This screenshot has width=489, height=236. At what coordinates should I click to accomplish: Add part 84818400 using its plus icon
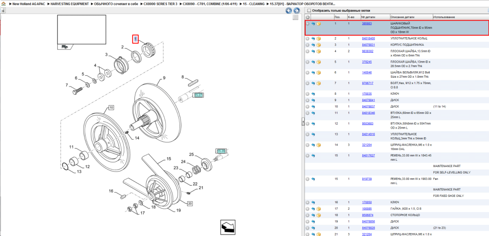pyautogui.click(x=308, y=39)
